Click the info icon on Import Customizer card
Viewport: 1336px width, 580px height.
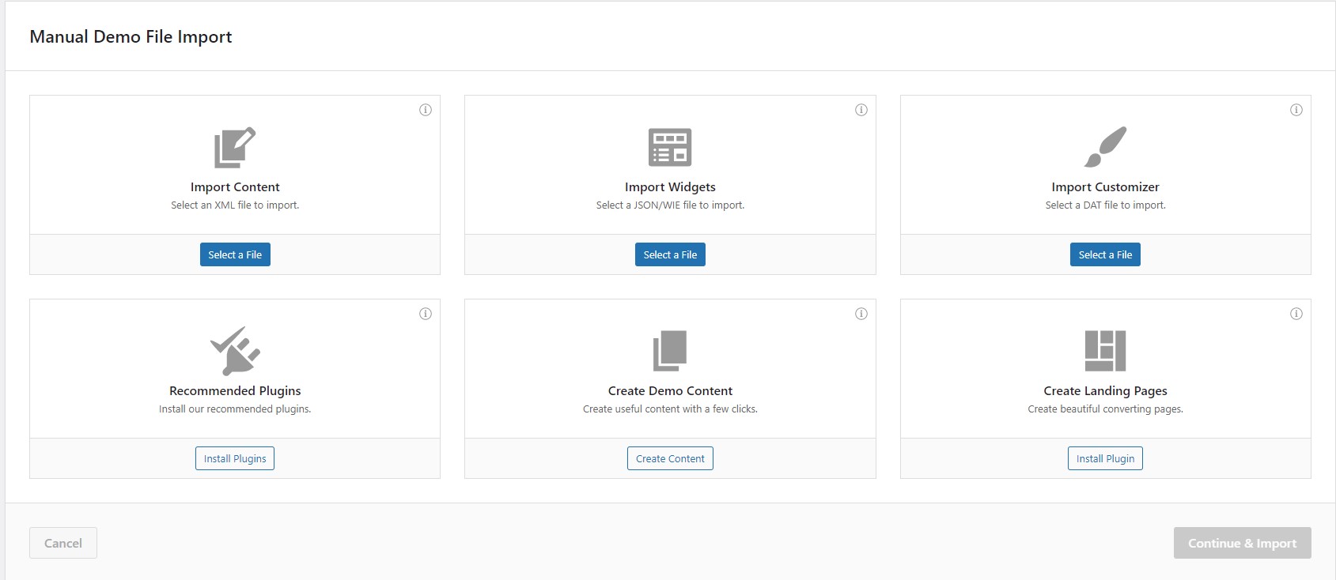tap(1296, 110)
